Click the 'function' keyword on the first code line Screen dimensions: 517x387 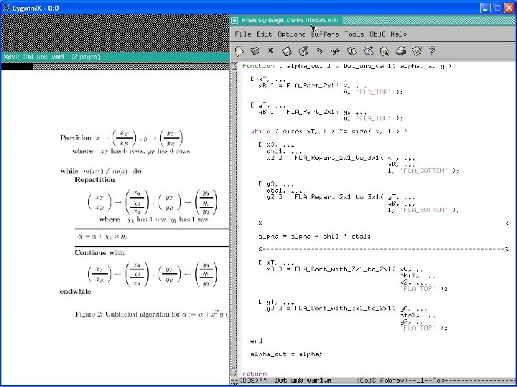pyautogui.click(x=258, y=66)
